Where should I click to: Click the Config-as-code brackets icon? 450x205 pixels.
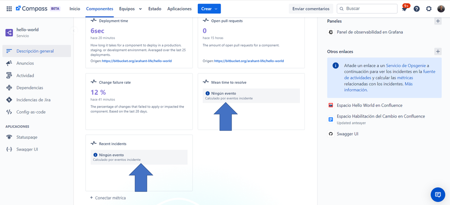9,112
